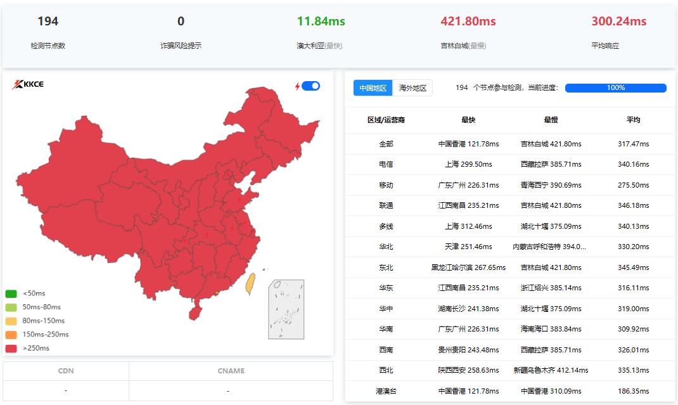Click the 100% progress bar
The width and height of the screenshot is (678, 405).
tap(615, 88)
